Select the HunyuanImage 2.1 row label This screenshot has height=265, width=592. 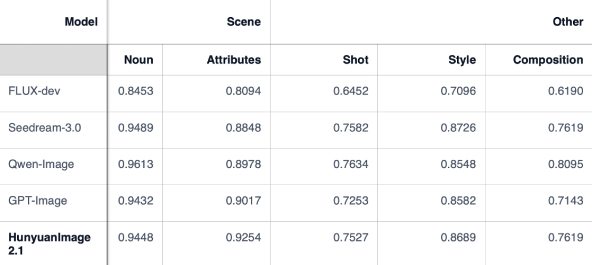tap(49, 243)
